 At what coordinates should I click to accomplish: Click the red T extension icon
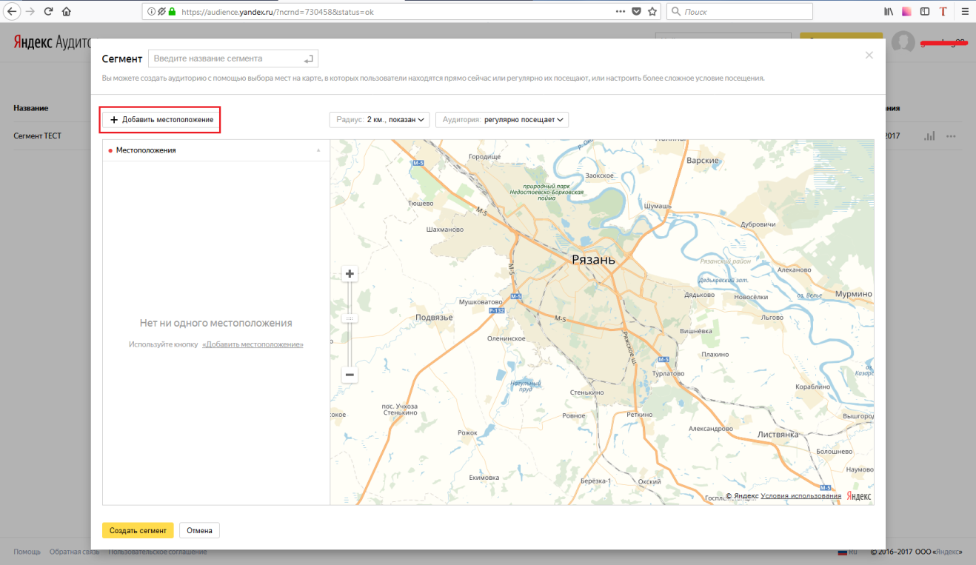(943, 12)
